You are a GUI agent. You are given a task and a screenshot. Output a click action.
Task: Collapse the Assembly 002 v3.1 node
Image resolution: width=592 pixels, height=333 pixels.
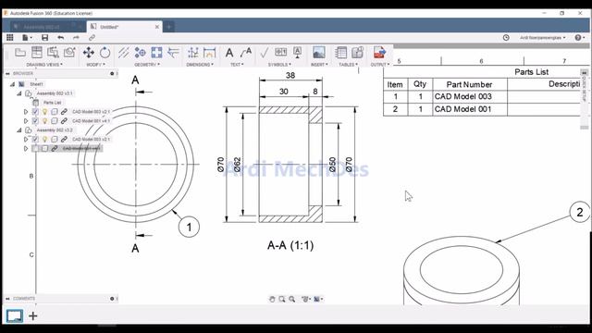click(18, 93)
